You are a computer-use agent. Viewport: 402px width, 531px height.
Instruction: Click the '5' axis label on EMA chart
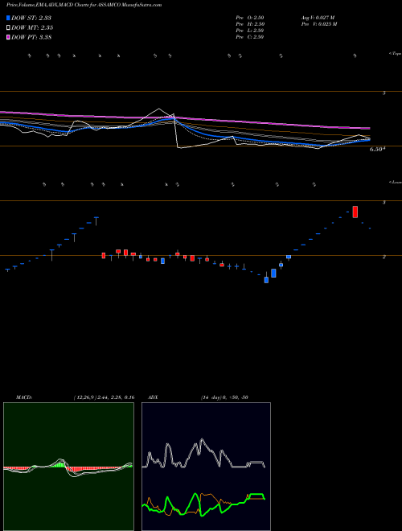384,93
